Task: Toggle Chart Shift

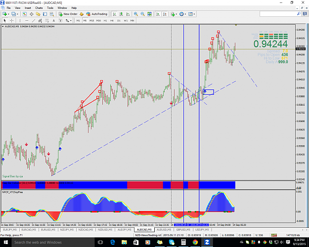Action: click(x=165, y=14)
